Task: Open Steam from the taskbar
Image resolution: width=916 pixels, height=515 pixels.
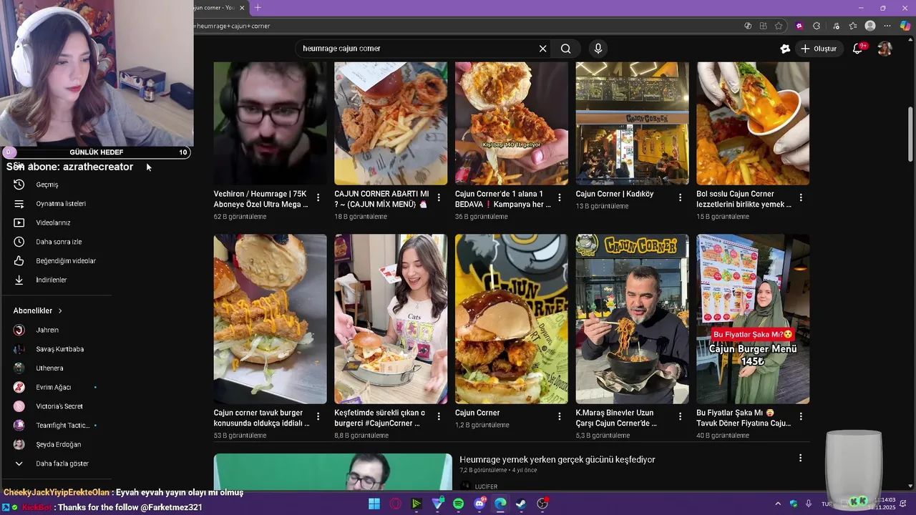Action: [522, 504]
